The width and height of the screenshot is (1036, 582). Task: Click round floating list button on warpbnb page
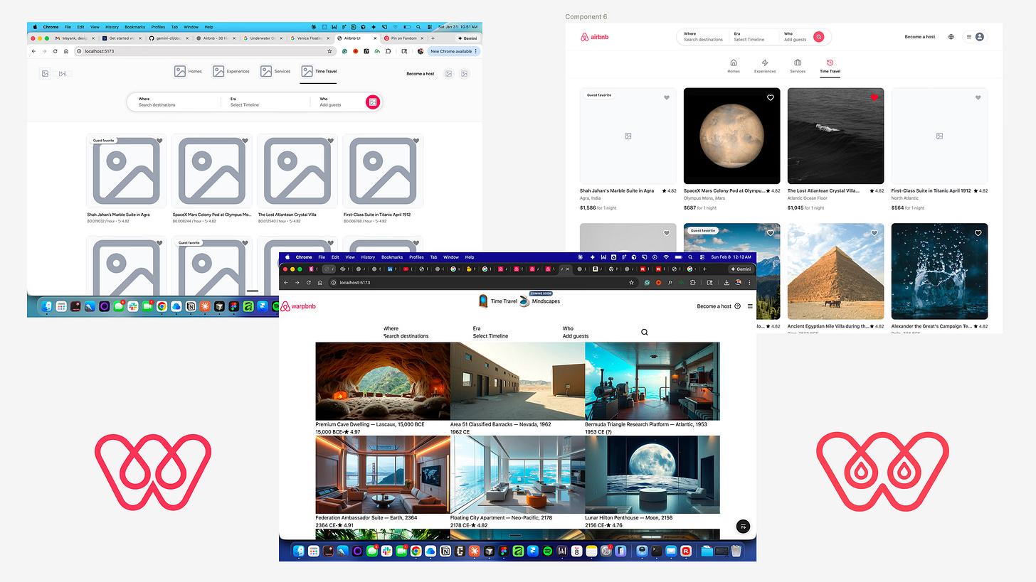coord(743,526)
